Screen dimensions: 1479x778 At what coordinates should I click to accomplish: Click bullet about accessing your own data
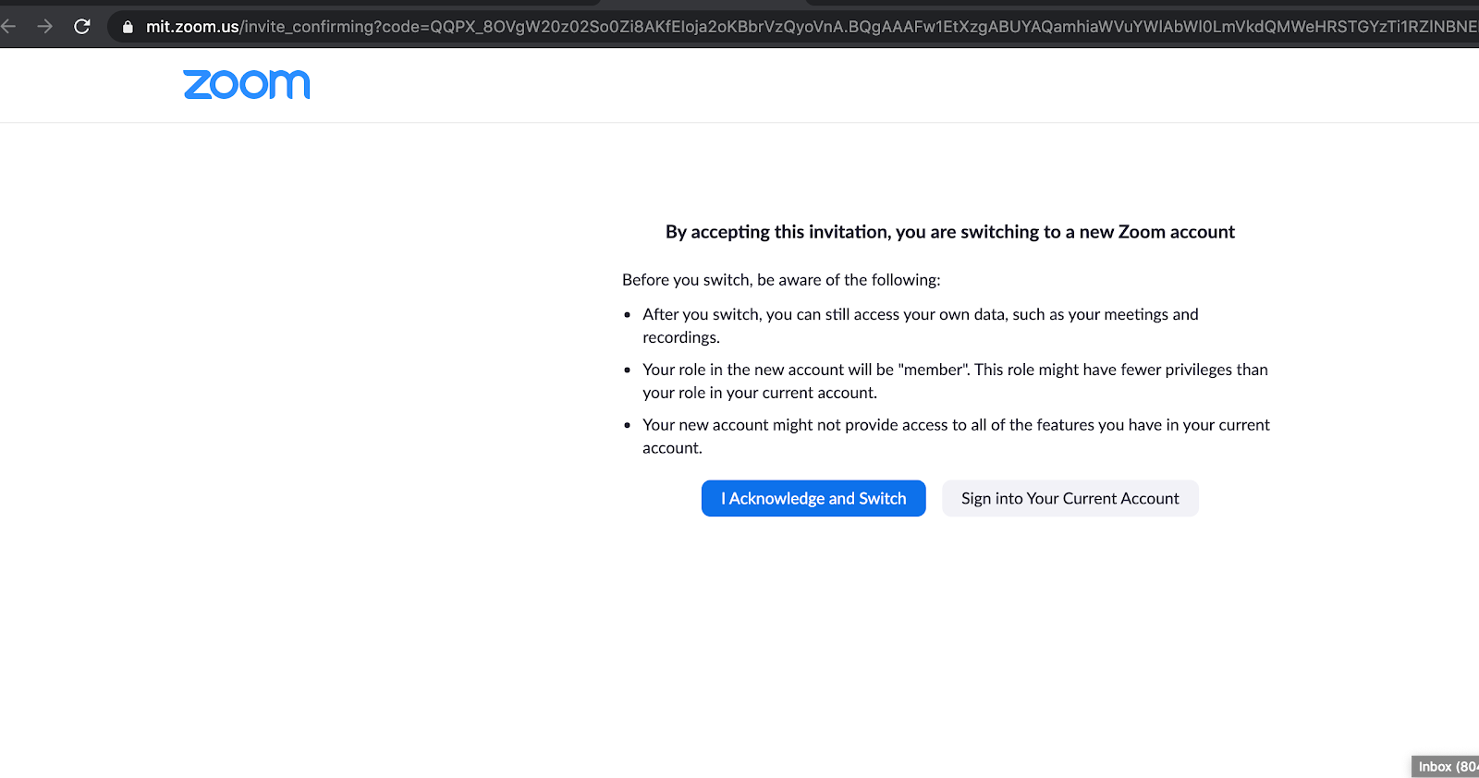click(x=921, y=325)
